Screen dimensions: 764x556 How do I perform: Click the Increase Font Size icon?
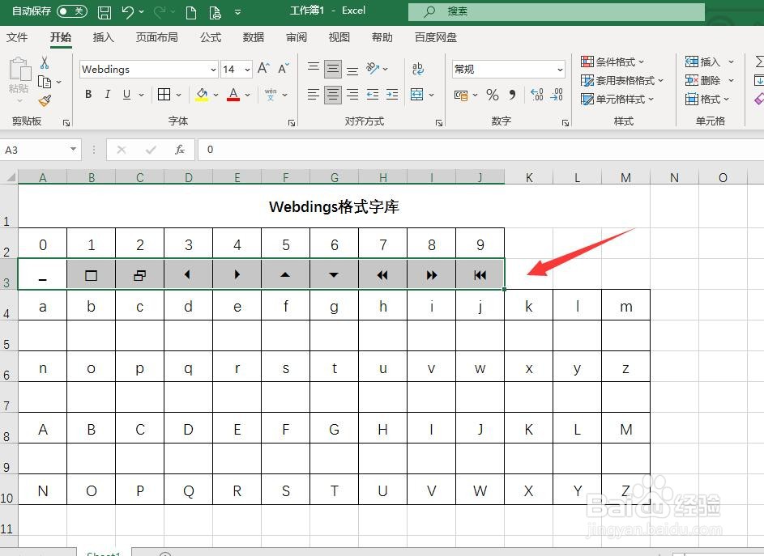point(263,69)
